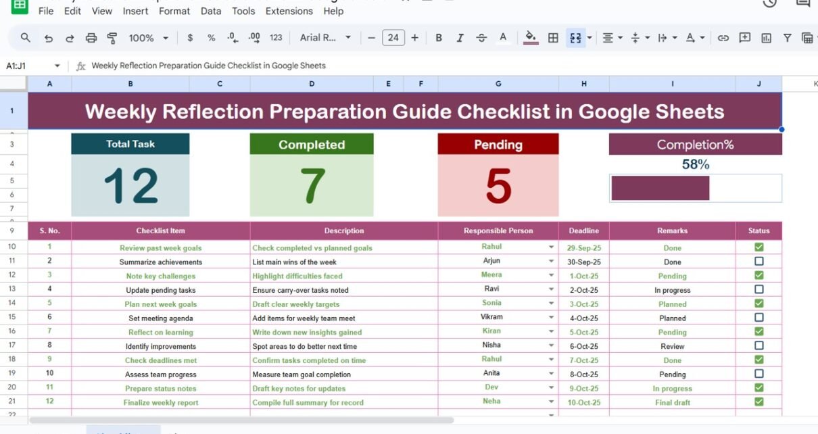Select the paint format roller icon
Screen dimensions: 818x434
pyautogui.click(x=112, y=39)
